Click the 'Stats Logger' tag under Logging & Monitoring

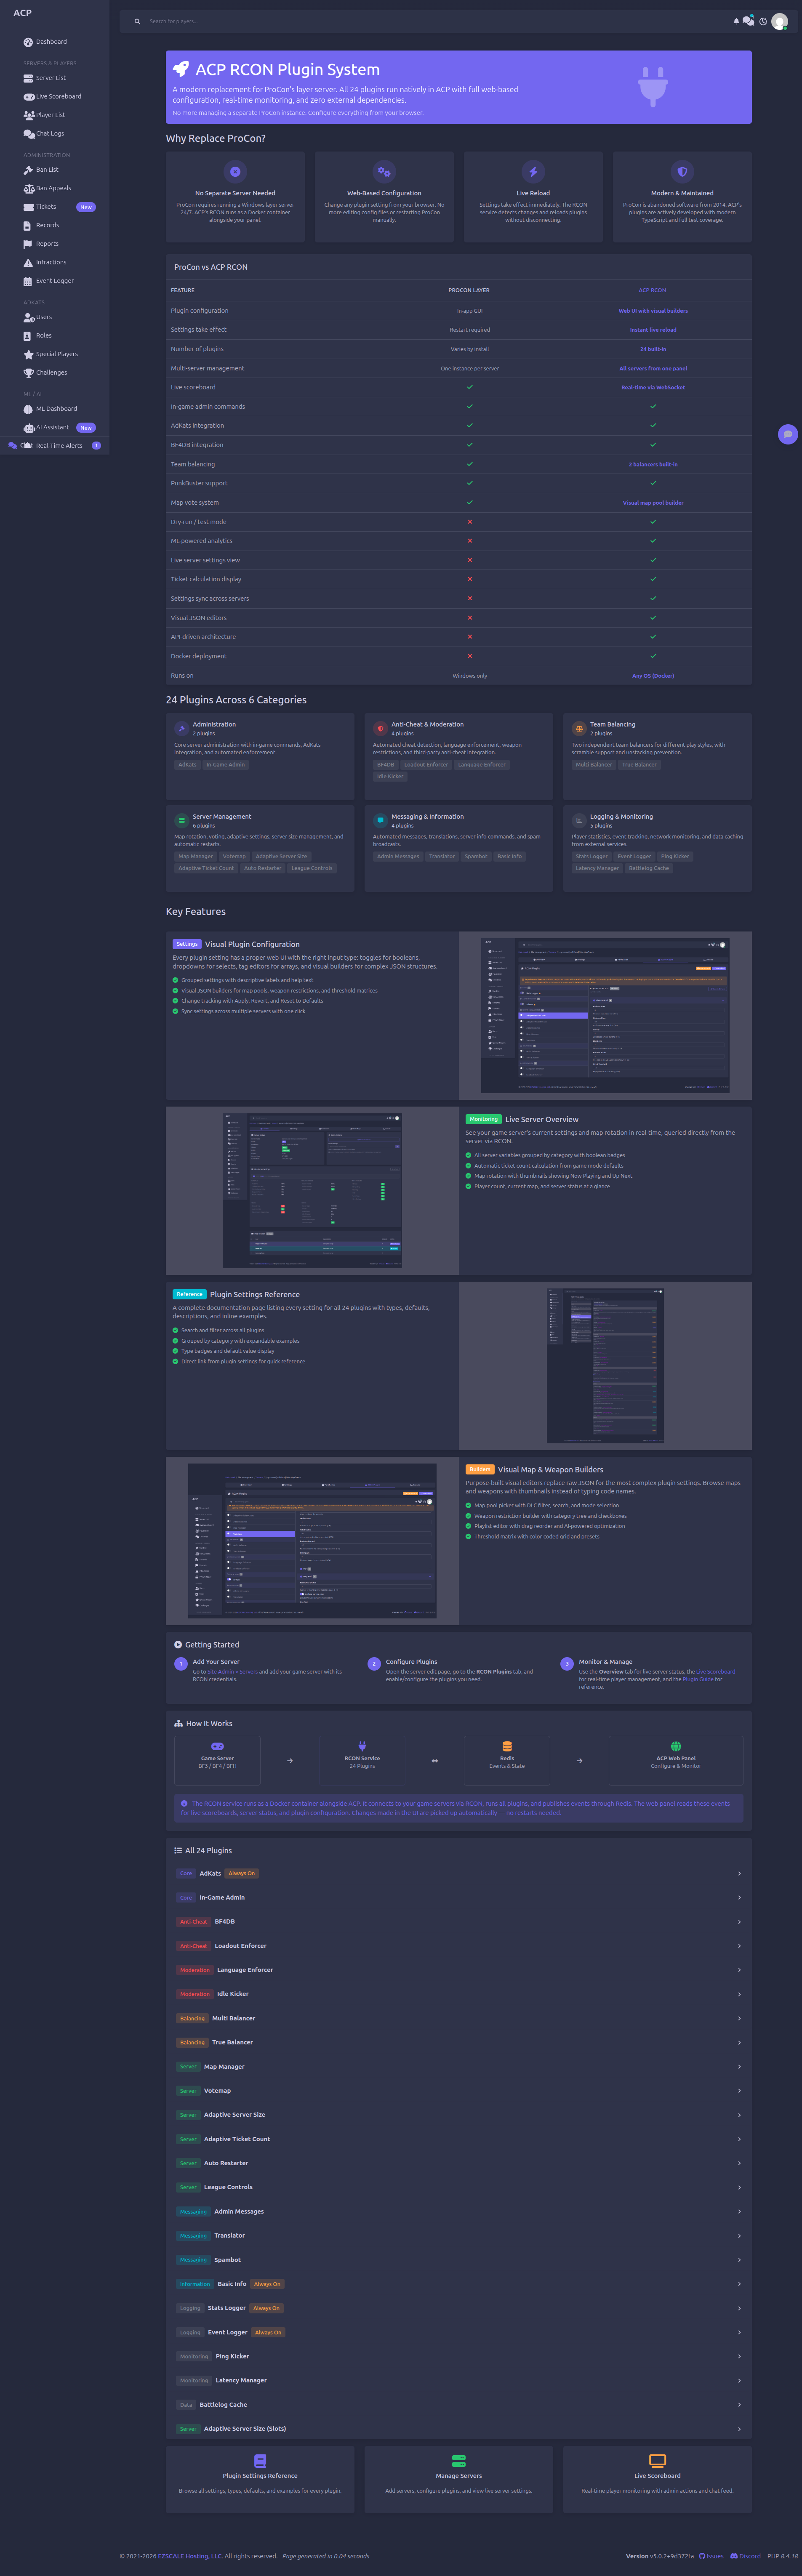pos(591,856)
